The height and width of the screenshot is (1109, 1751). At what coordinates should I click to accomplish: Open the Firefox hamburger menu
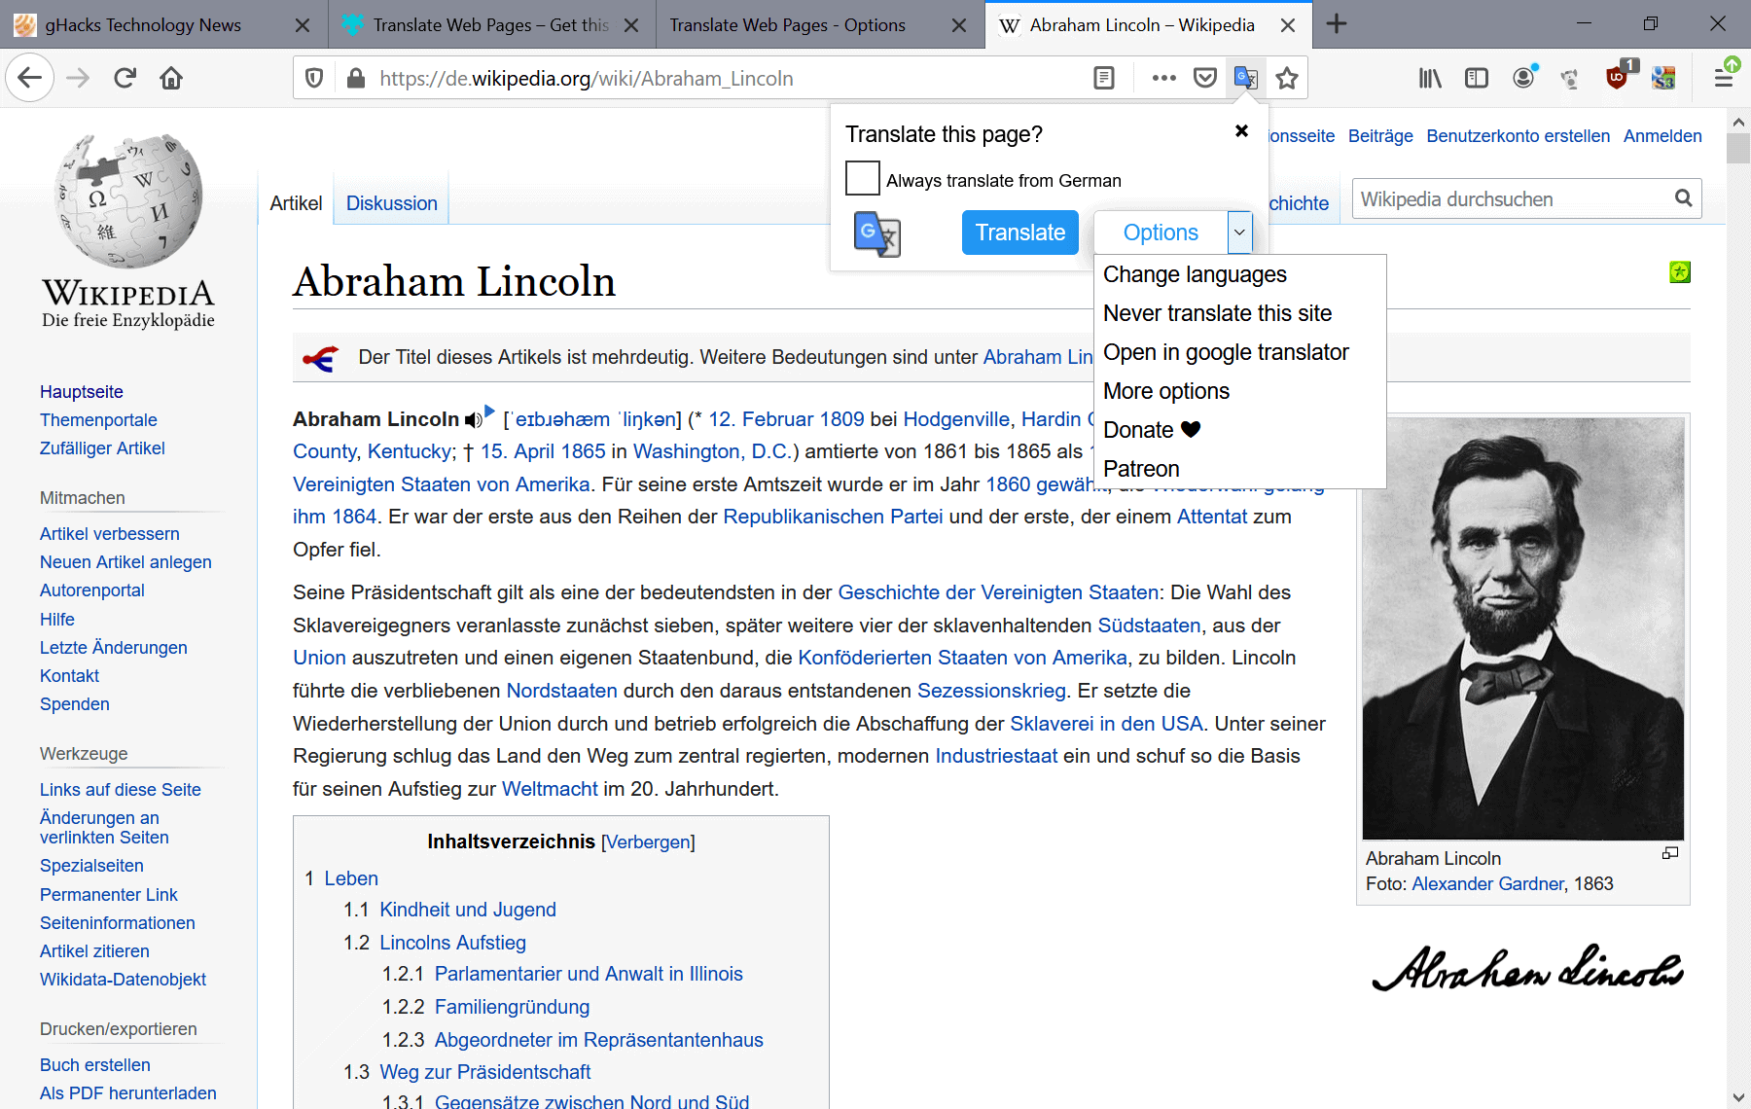(x=1724, y=77)
